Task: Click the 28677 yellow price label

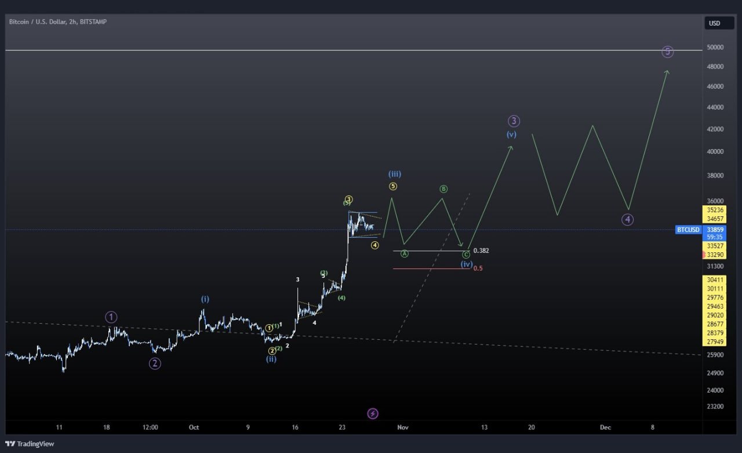Action: tap(715, 324)
